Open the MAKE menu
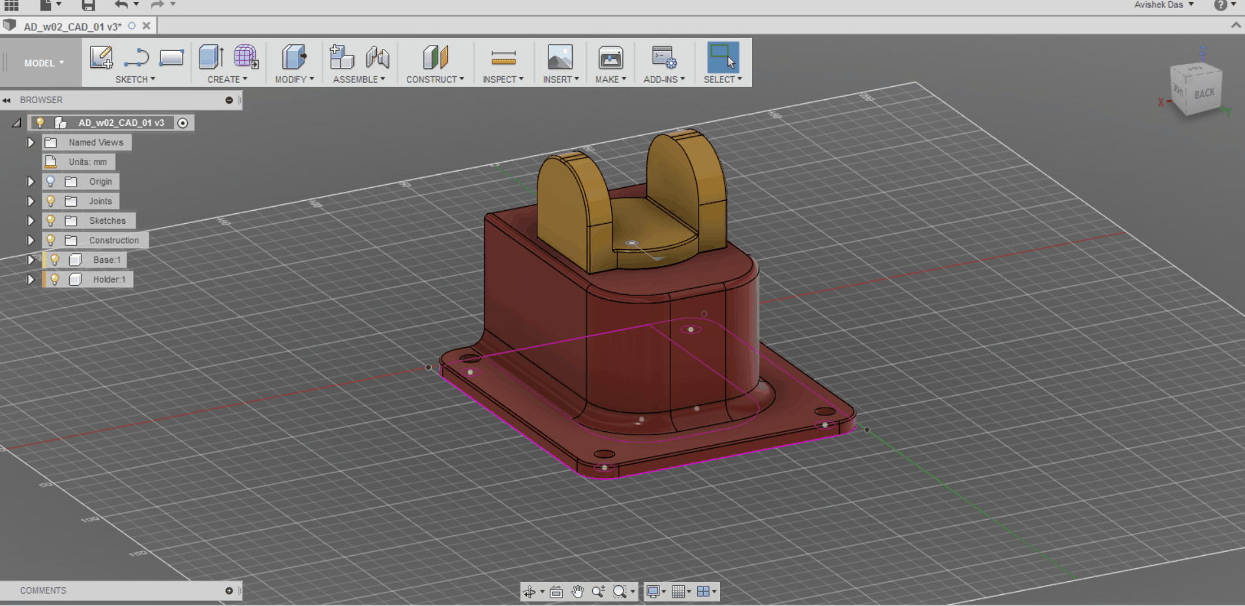 pyautogui.click(x=610, y=80)
